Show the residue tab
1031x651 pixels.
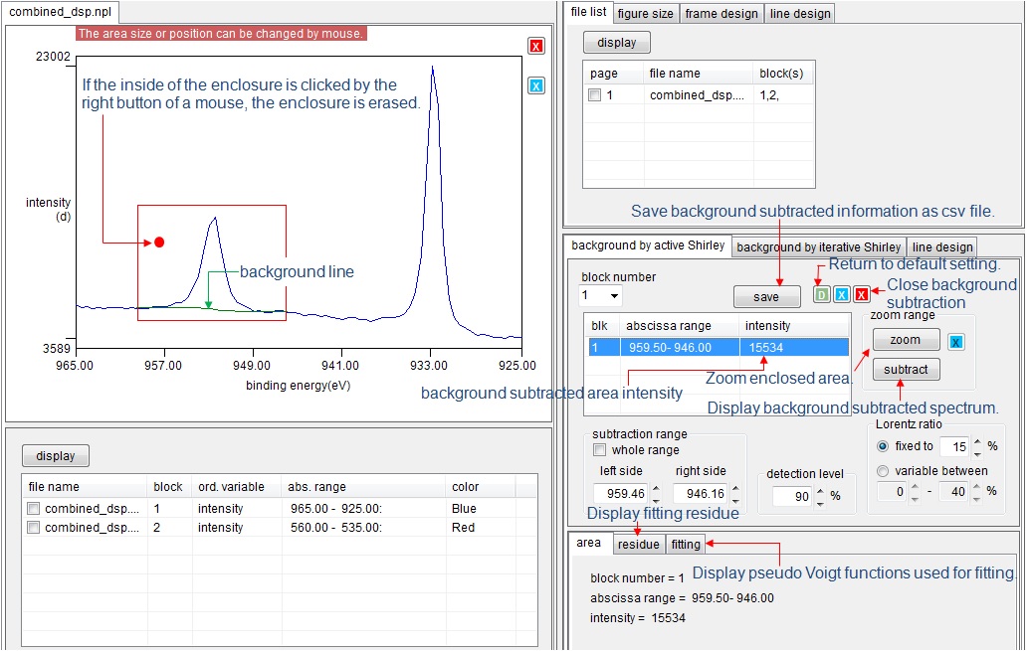click(638, 544)
